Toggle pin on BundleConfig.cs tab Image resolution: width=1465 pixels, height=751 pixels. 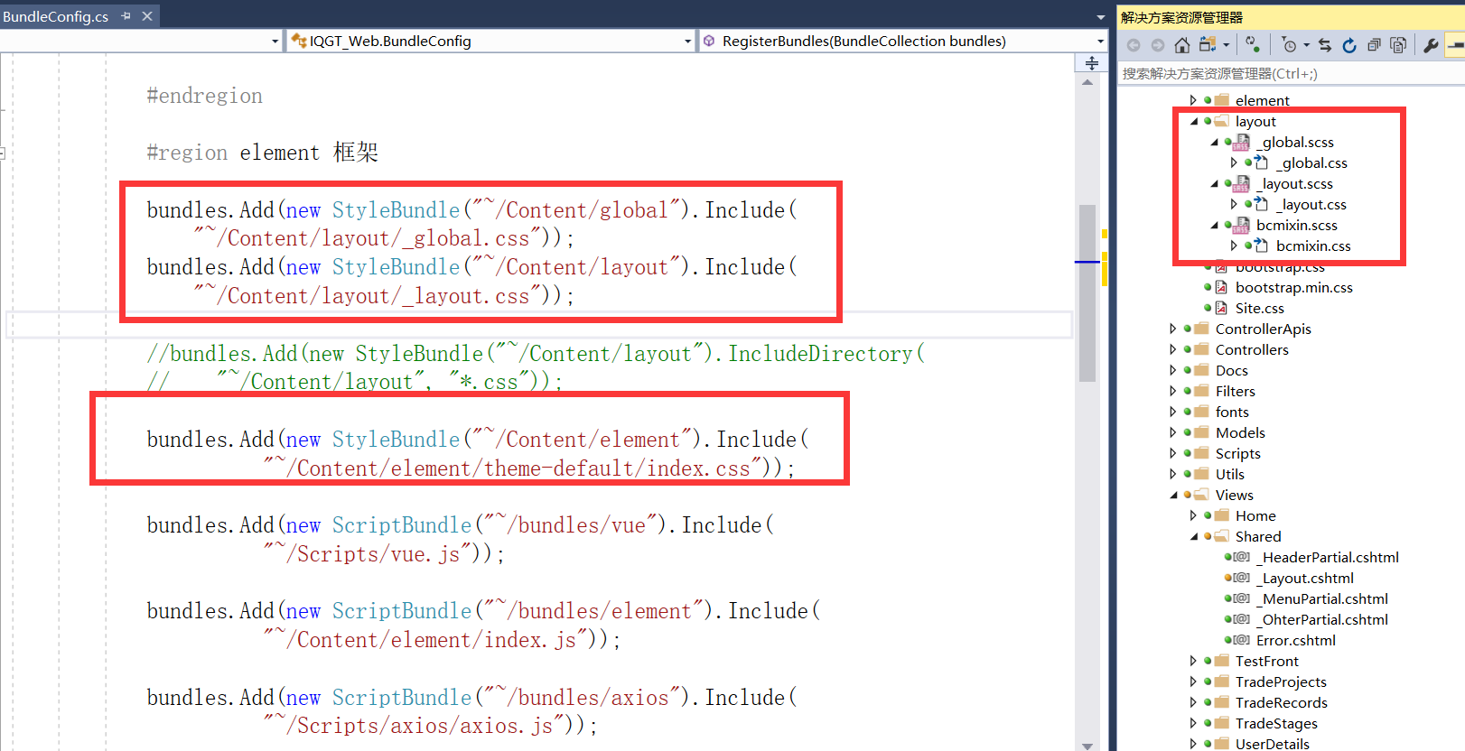[126, 16]
